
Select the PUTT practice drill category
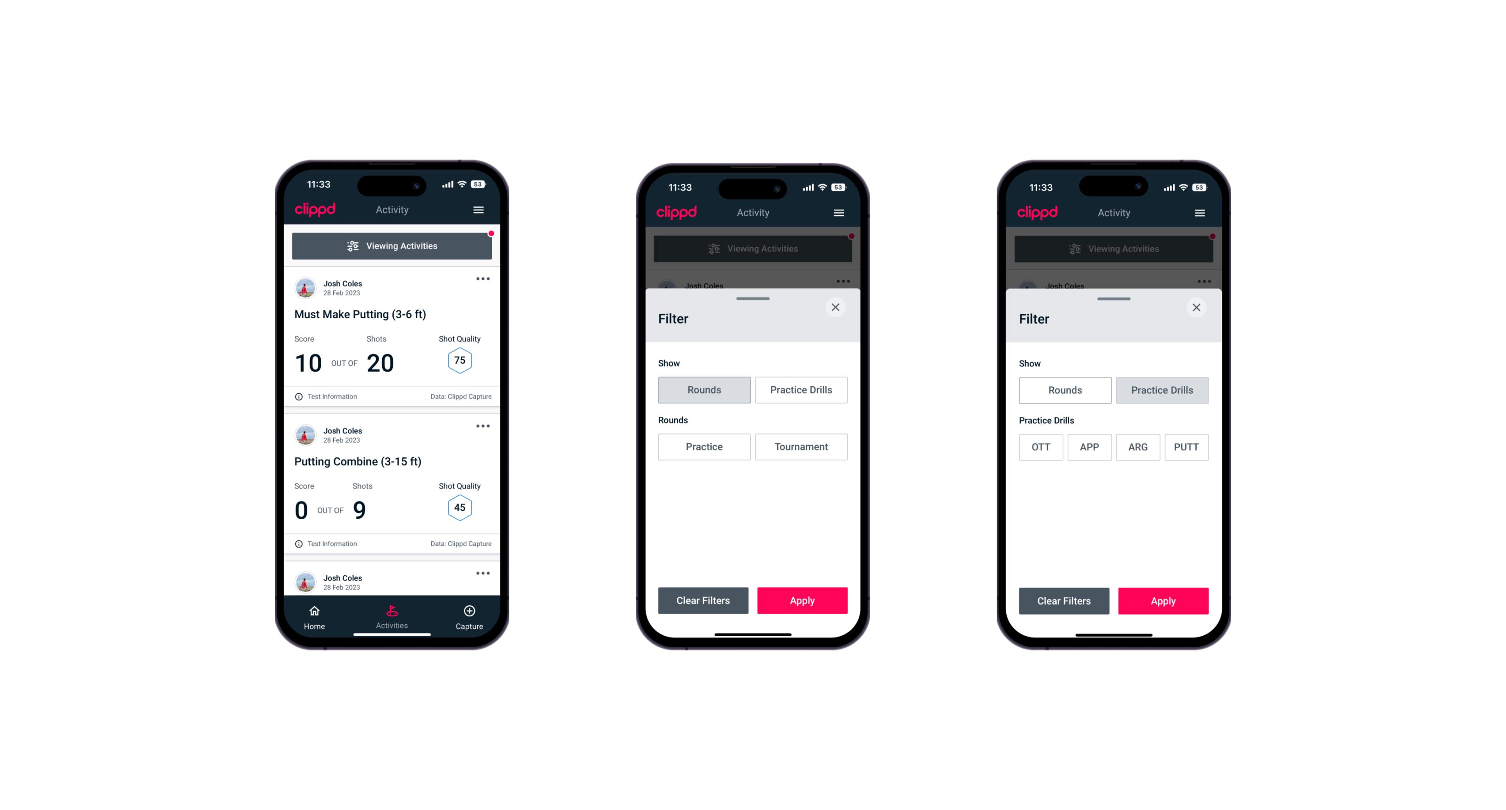[1191, 447]
